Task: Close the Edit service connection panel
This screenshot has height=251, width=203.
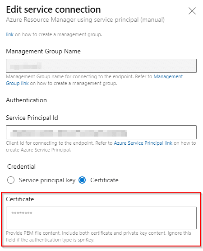Action: pyautogui.click(x=192, y=11)
